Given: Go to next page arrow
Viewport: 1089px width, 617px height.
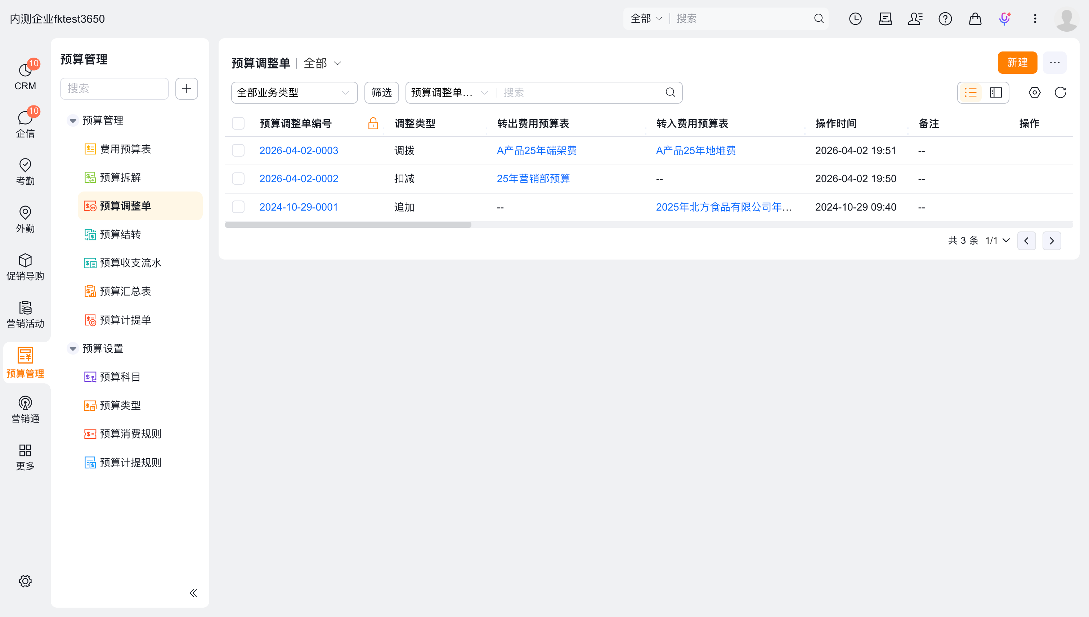Looking at the screenshot, I should (1052, 241).
